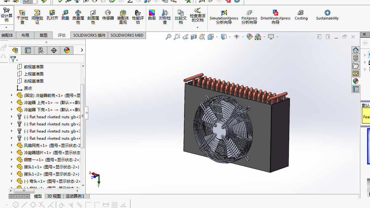Switch to the 布局 ribbon tab
370x208 pixels.
coord(25,35)
